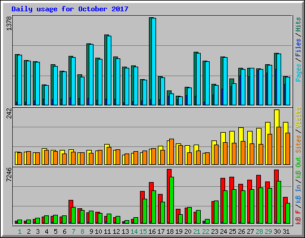This screenshot has width=305, height=238.
Task: Select day 8 label on the x-axis
Action: pyautogui.click(x=82, y=231)
